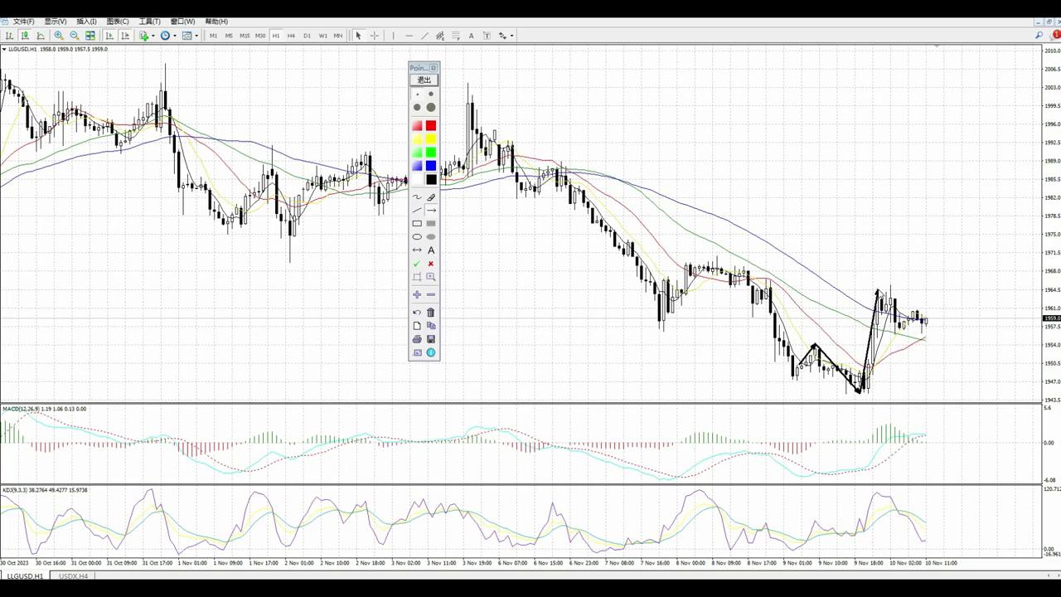The width and height of the screenshot is (1061, 597).
Task: Click the printer icon in the drawing palette
Action: pyautogui.click(x=417, y=339)
